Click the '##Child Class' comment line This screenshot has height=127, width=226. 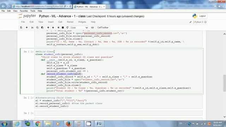(45, 52)
